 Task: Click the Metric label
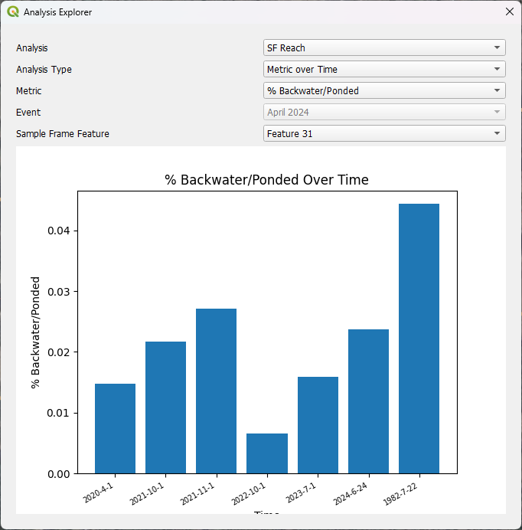coord(29,90)
